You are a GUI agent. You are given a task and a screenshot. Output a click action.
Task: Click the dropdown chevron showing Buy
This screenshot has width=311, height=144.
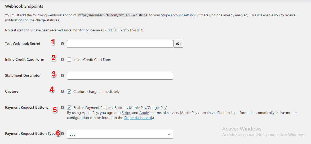click(x=169, y=134)
